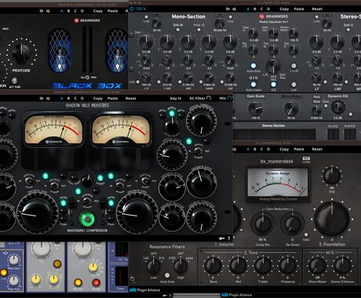
Task: Toggle the HG/PPM switch in Black Box
Action: point(87,78)
